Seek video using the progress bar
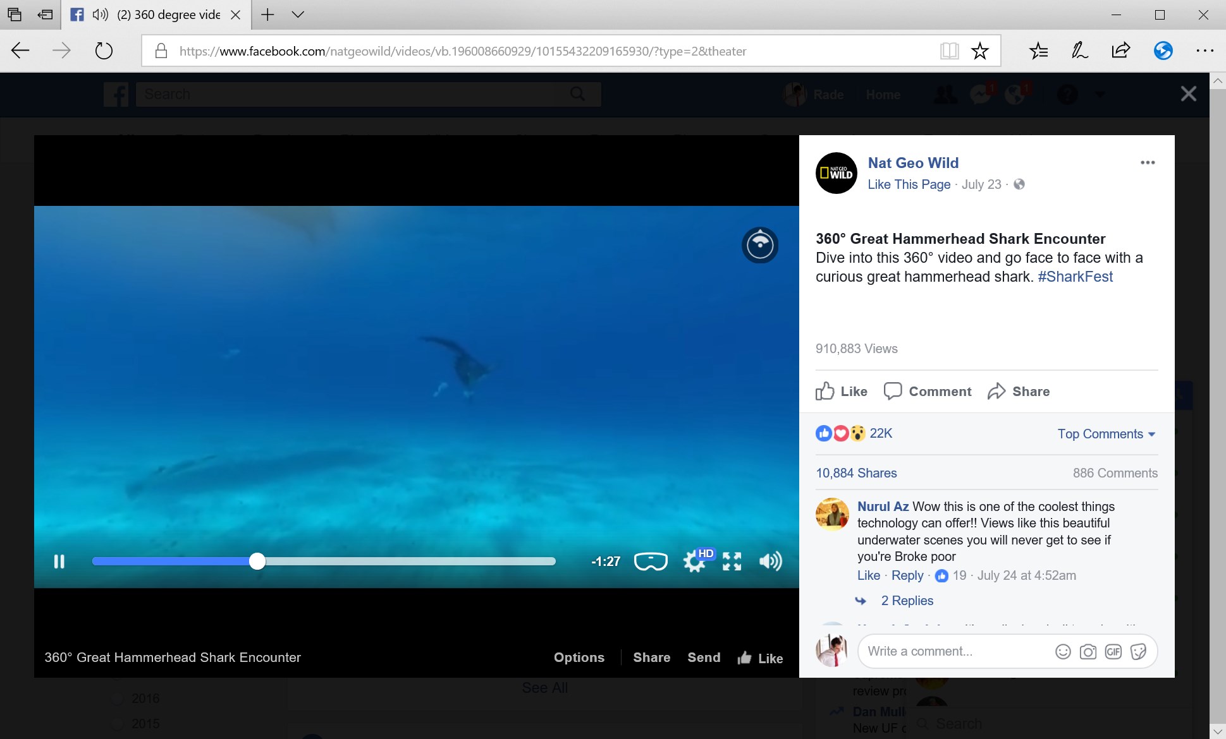Screen dimensions: 1226x739 324,562
